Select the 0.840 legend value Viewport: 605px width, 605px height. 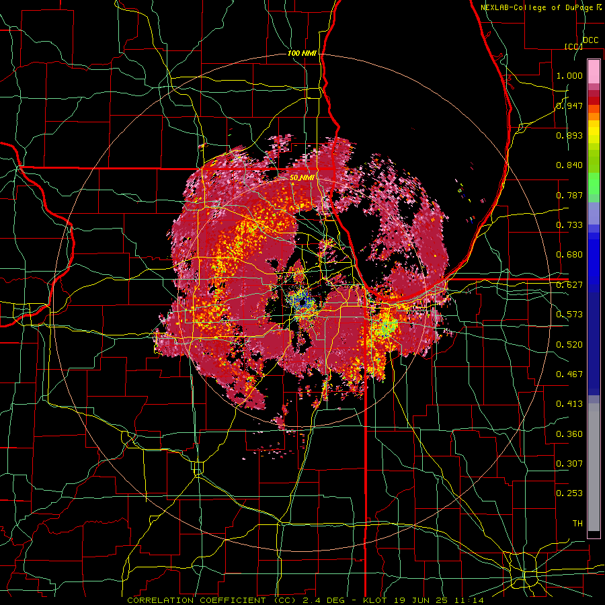click(569, 165)
